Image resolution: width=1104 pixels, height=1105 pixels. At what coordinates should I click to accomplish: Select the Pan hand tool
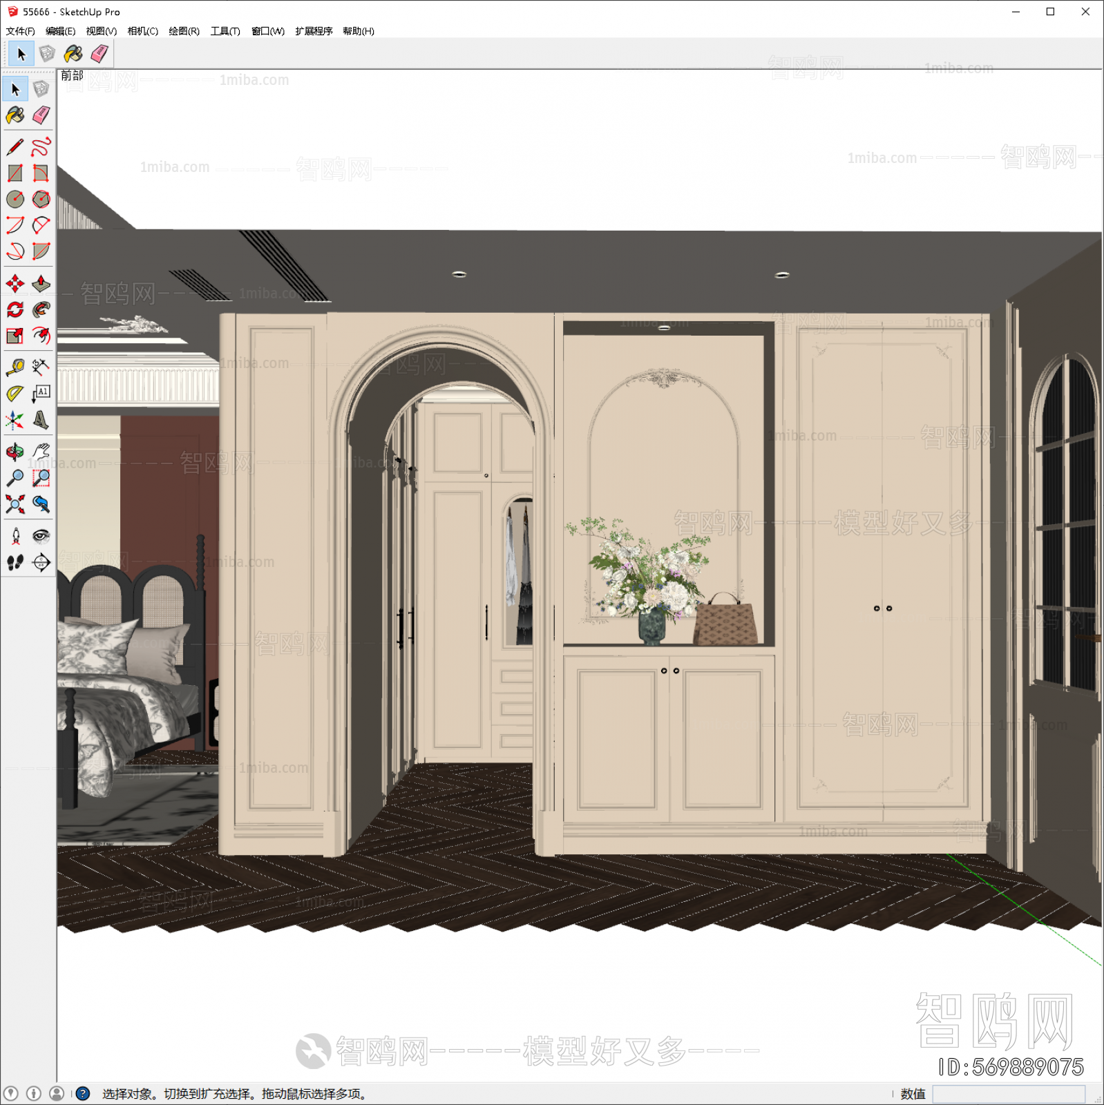coord(41,452)
